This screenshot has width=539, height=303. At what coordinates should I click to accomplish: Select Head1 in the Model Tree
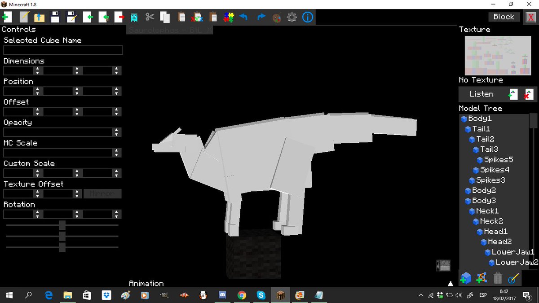point(496,231)
